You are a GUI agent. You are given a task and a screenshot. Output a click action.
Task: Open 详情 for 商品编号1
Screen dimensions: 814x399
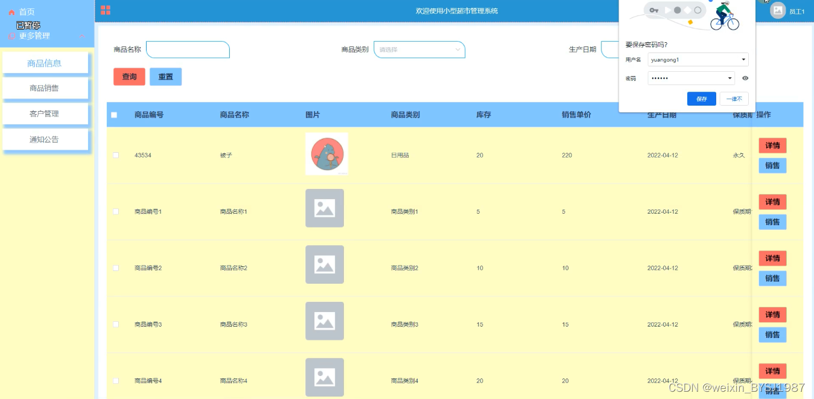(x=772, y=202)
